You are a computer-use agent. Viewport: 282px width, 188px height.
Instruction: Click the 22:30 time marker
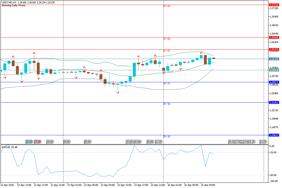(158, 142)
